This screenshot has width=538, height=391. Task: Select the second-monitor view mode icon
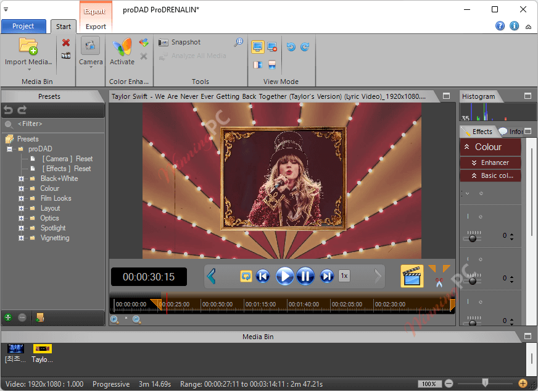pyautogui.click(x=272, y=47)
